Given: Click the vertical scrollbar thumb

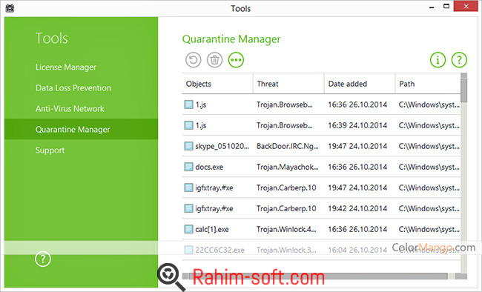Looking at the screenshot, I should [x=464, y=90].
